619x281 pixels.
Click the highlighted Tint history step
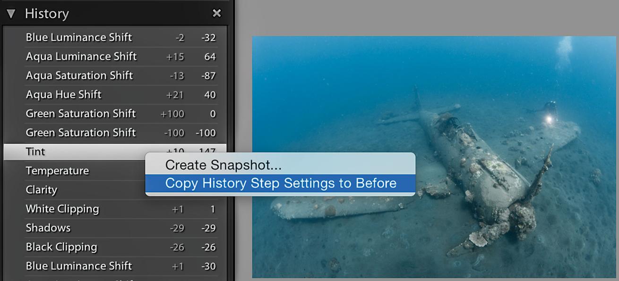click(x=36, y=152)
